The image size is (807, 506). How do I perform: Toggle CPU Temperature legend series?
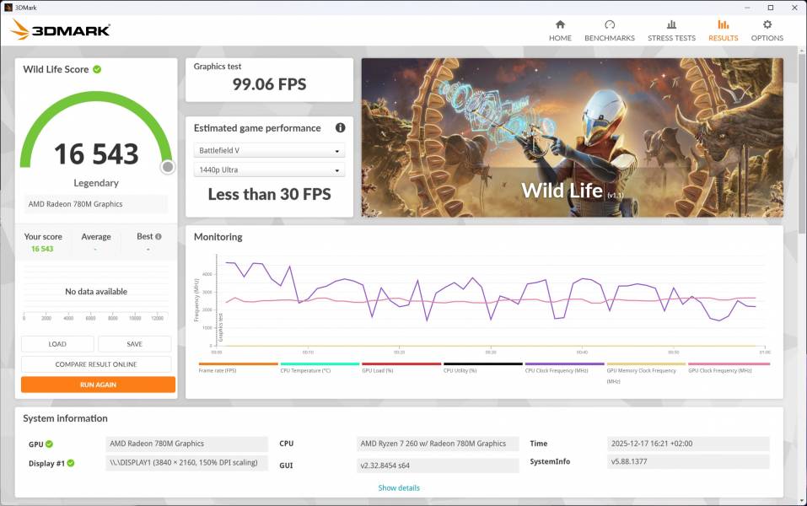pyautogui.click(x=305, y=369)
